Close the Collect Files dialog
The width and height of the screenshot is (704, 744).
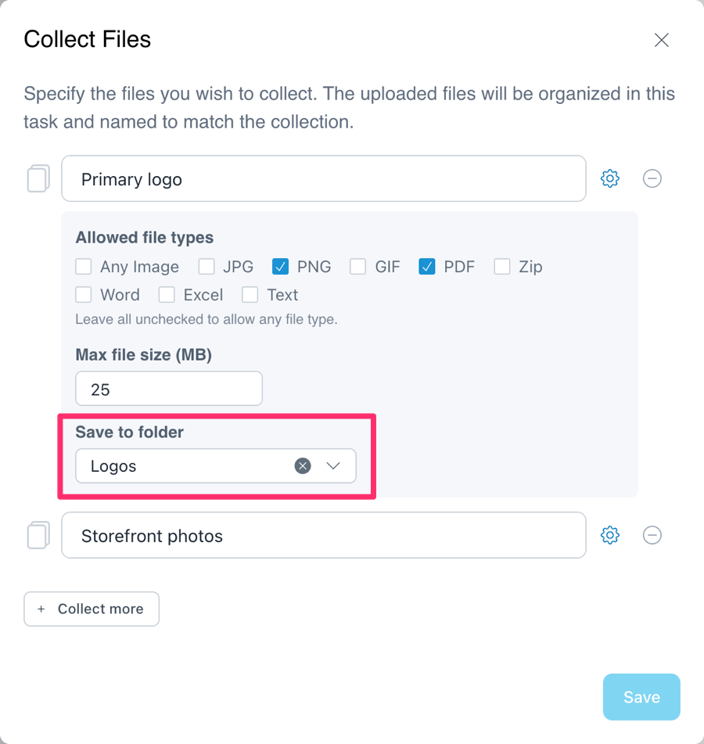pos(661,40)
